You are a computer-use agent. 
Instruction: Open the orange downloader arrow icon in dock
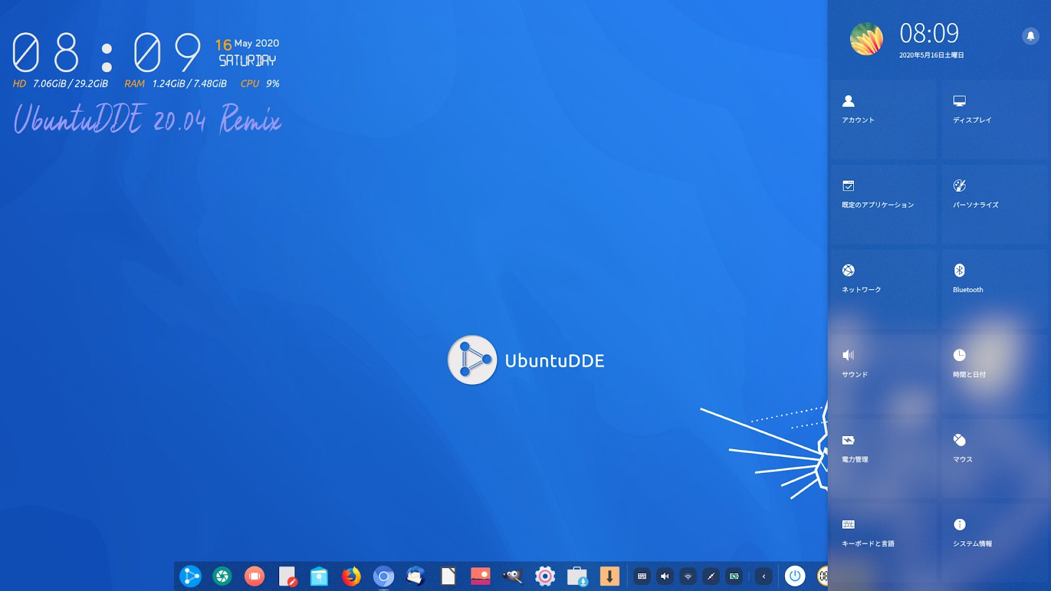coord(610,577)
